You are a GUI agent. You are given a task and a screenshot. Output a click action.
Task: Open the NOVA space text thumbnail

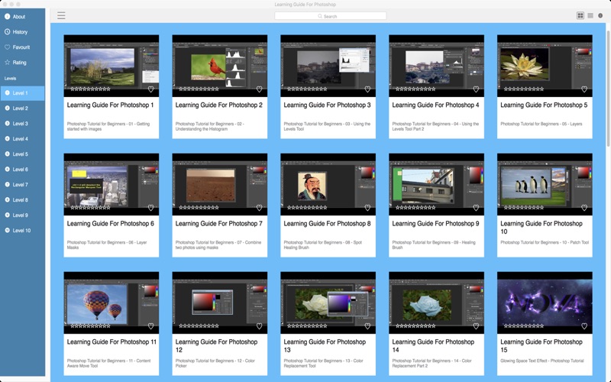click(545, 303)
